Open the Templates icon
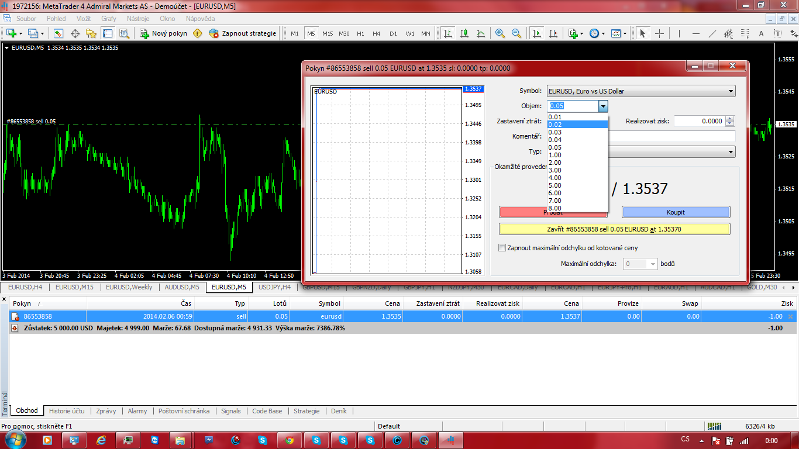Viewport: 799px width, 449px height. [x=616, y=33]
